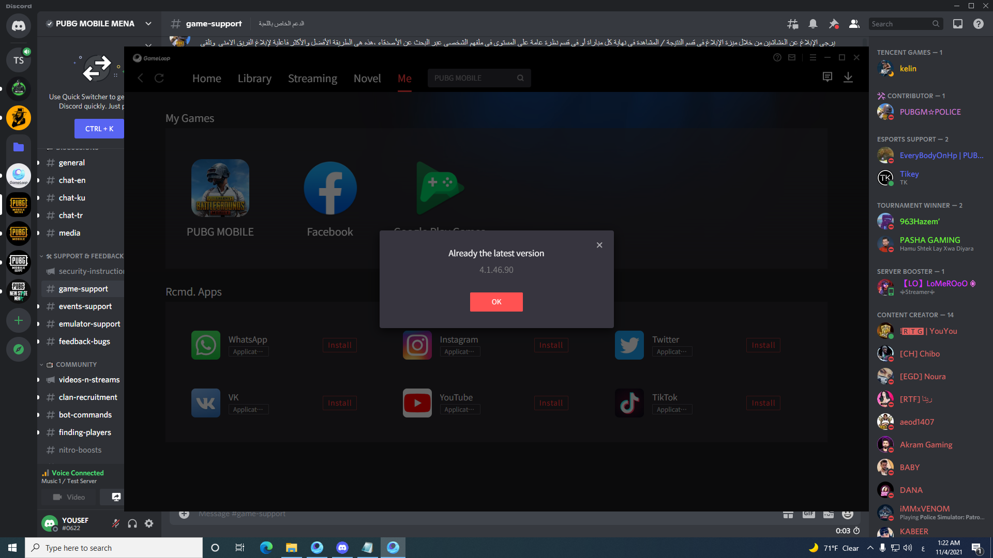Click the GameLoop refresh icon
Image resolution: width=993 pixels, height=558 pixels.
pos(159,78)
